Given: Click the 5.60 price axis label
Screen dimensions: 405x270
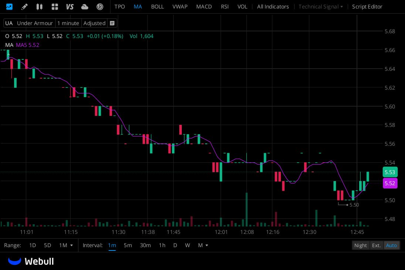Looking at the screenshot, I should click(390, 107).
